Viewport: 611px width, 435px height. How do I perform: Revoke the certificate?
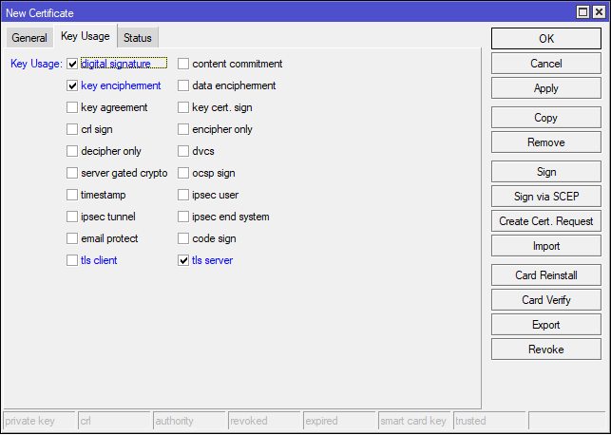tap(546, 350)
